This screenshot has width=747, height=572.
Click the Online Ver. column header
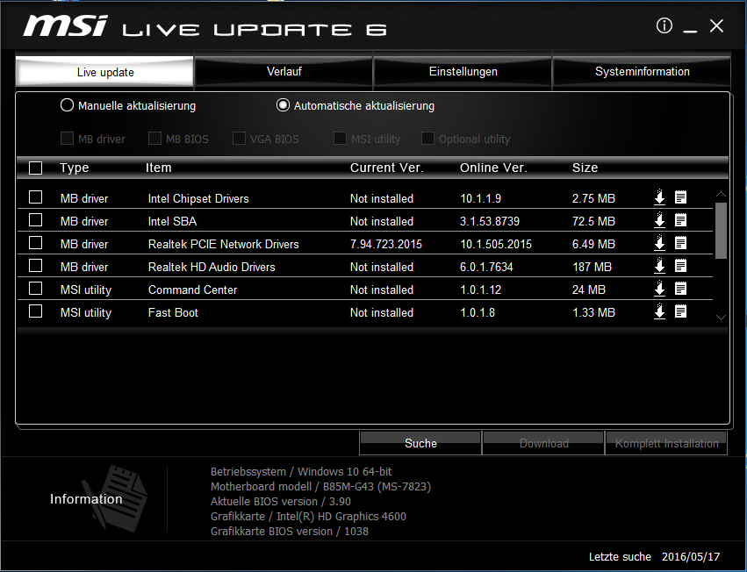pyautogui.click(x=493, y=168)
